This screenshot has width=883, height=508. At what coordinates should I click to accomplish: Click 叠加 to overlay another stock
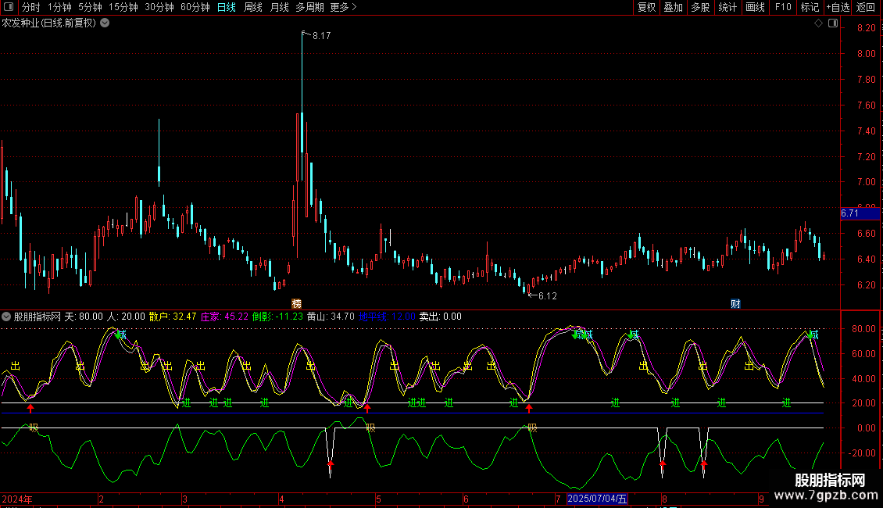(674, 7)
